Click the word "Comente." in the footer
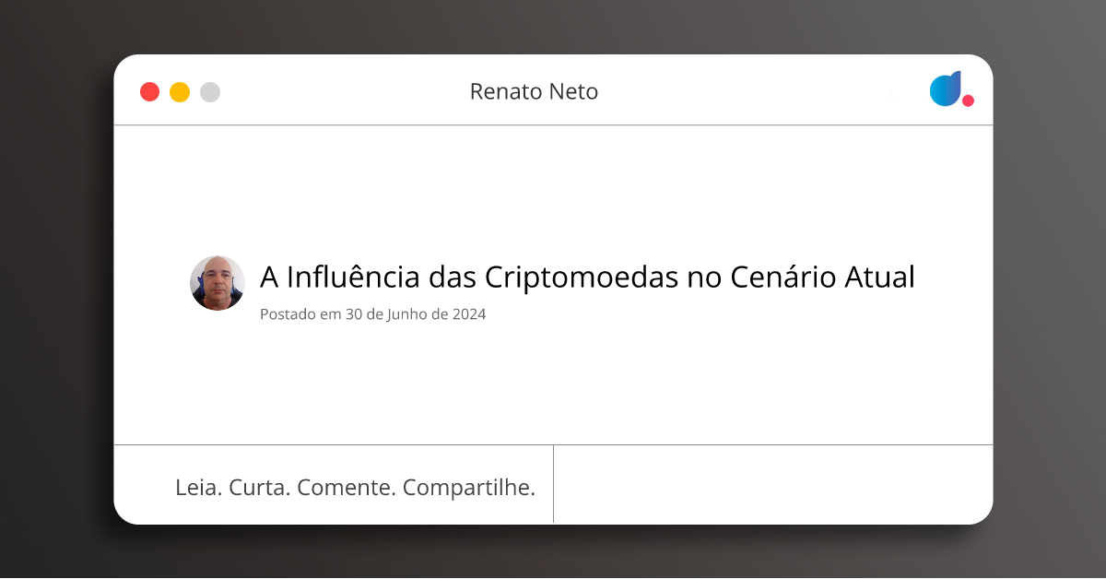The width and height of the screenshot is (1106, 579). tap(347, 488)
